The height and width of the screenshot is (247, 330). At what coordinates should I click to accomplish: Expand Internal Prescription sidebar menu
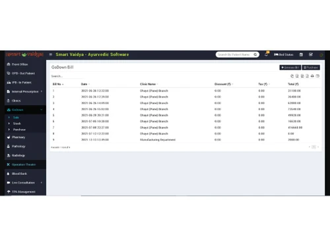tap(25, 92)
